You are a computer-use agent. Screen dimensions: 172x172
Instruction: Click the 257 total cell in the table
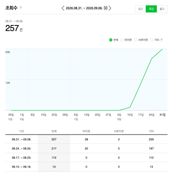click(54, 139)
